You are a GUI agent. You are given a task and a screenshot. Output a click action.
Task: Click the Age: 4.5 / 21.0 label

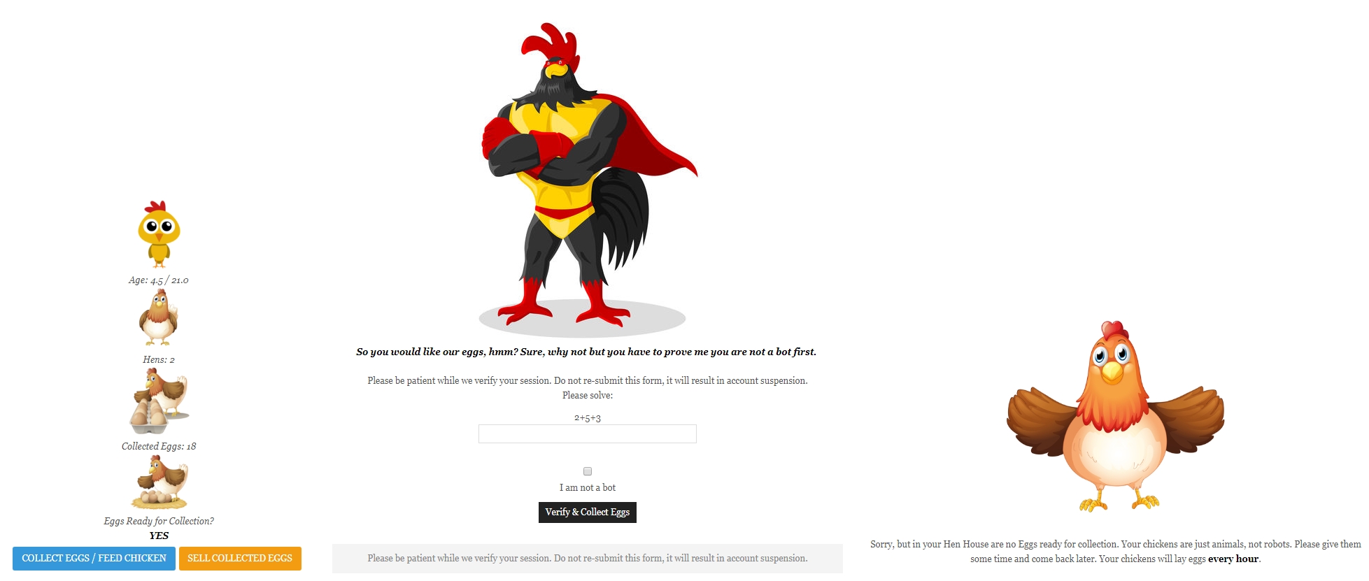click(159, 280)
